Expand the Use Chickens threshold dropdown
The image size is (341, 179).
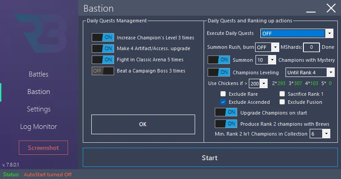pos(258,84)
